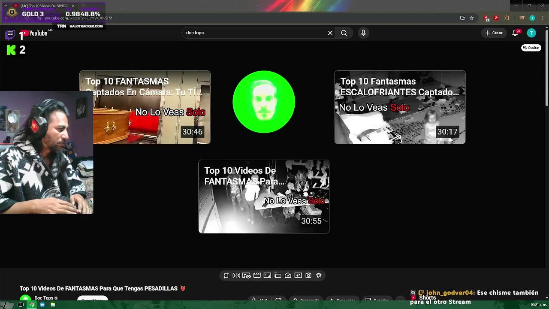Click the resize player icon in toolbar
The width and height of the screenshot is (549, 309).
pos(267,276)
